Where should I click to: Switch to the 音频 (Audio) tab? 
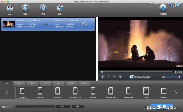click(x=58, y=83)
